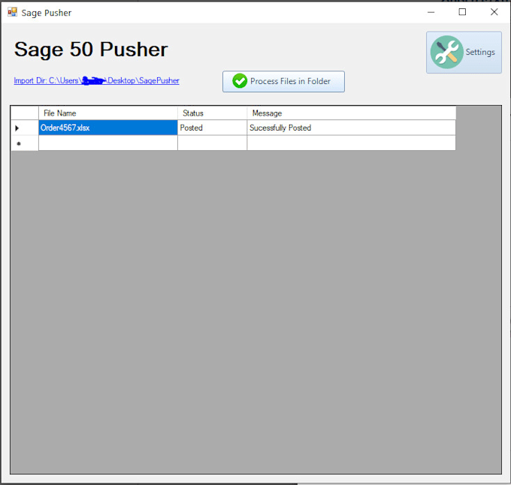Sort by the File Name column header
Image resolution: width=511 pixels, height=485 pixels.
pyautogui.click(x=108, y=113)
